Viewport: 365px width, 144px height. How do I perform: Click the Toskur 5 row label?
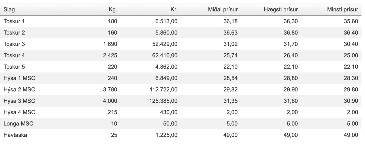[x=14, y=67]
